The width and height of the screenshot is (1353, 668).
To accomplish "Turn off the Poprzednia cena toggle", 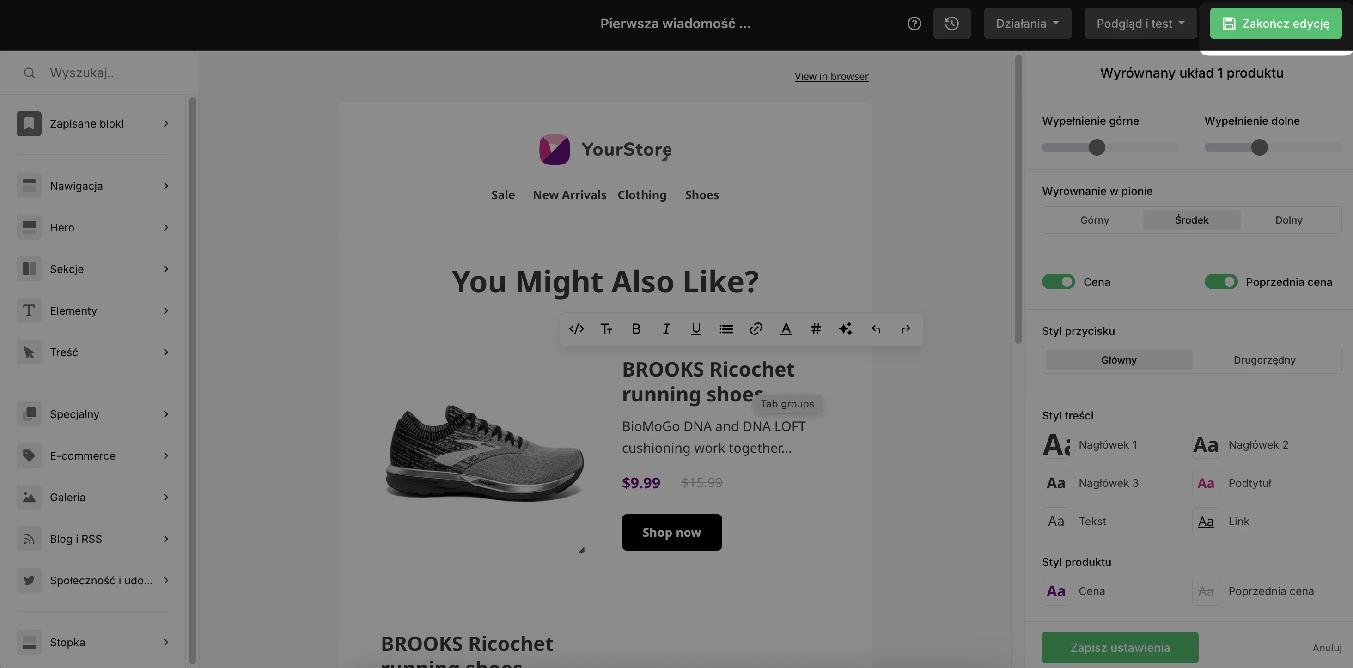I will click(1221, 282).
